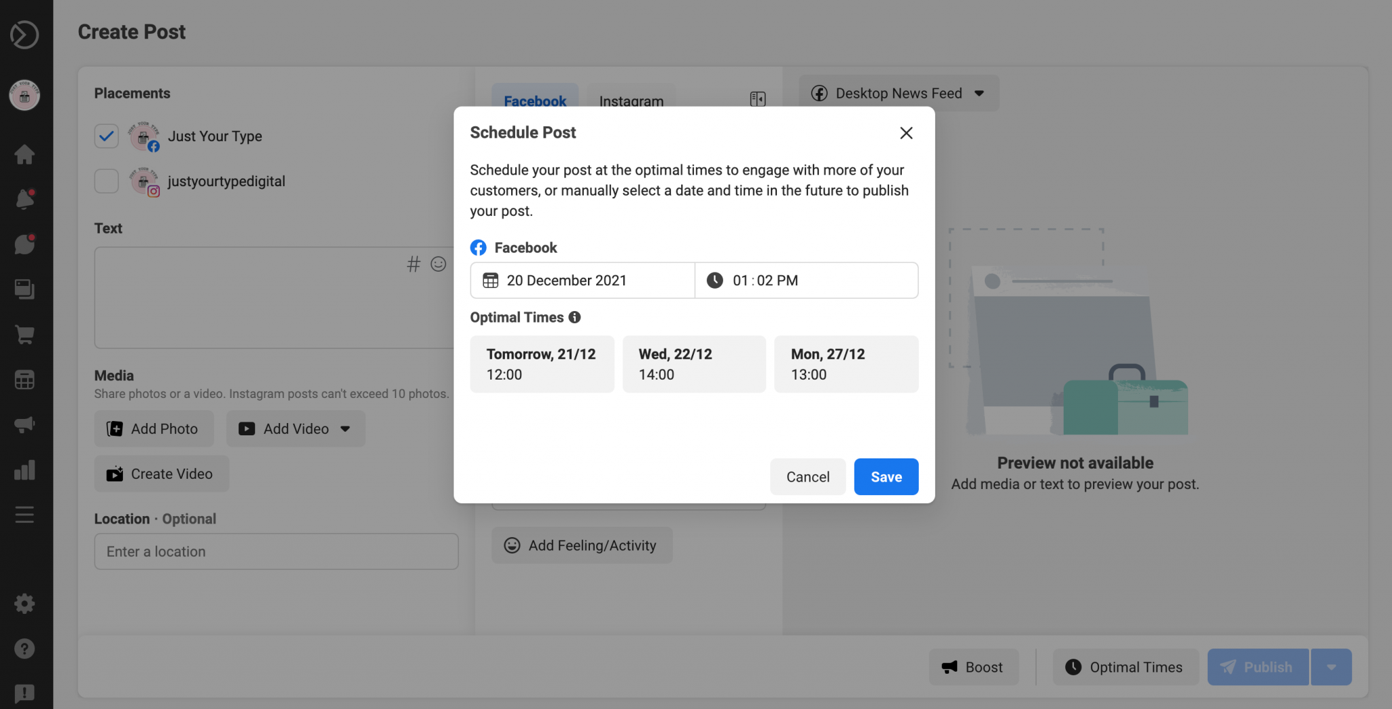The image size is (1392, 709).
Task: Open Help via the question mark icon
Action: (x=25, y=648)
